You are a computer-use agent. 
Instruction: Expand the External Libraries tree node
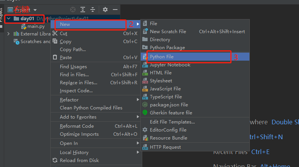click(x=8, y=34)
